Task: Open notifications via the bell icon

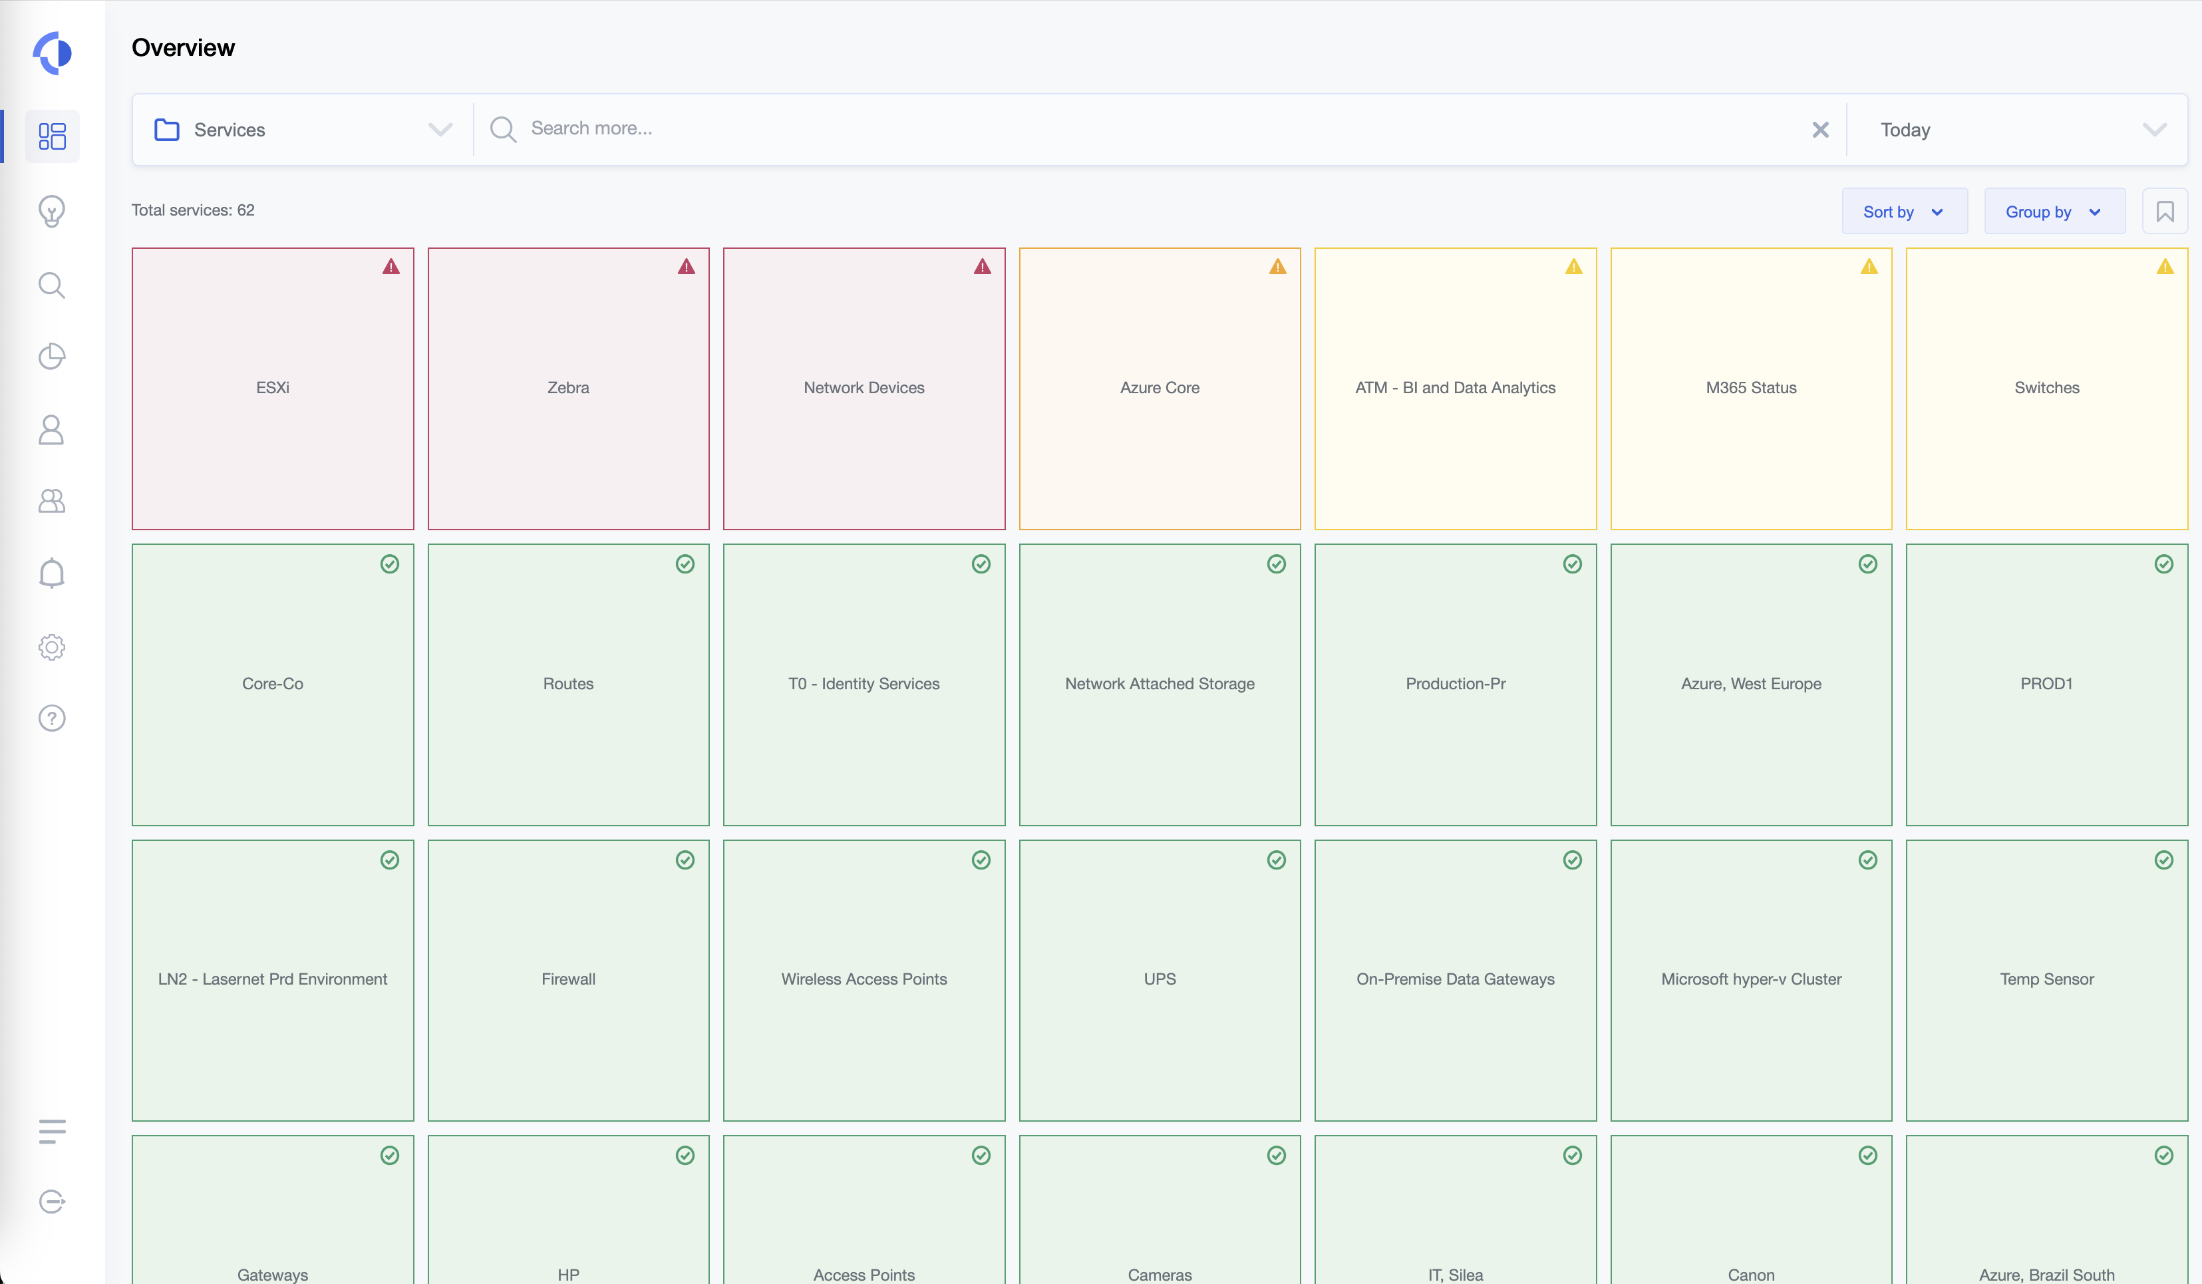Action: tap(53, 573)
